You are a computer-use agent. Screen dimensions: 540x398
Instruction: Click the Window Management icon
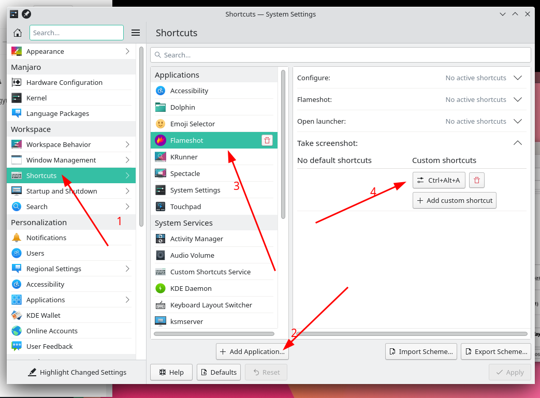[17, 160]
